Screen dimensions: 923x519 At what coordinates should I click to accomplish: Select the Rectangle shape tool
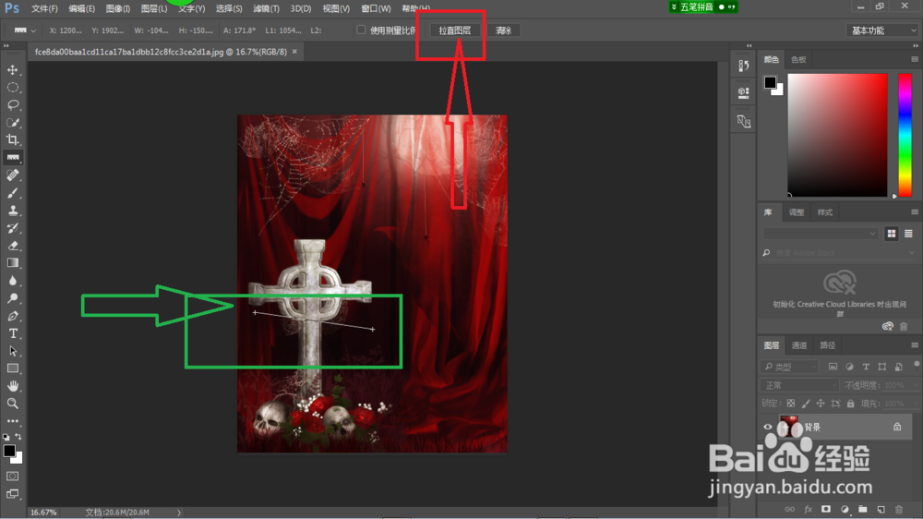(12, 368)
